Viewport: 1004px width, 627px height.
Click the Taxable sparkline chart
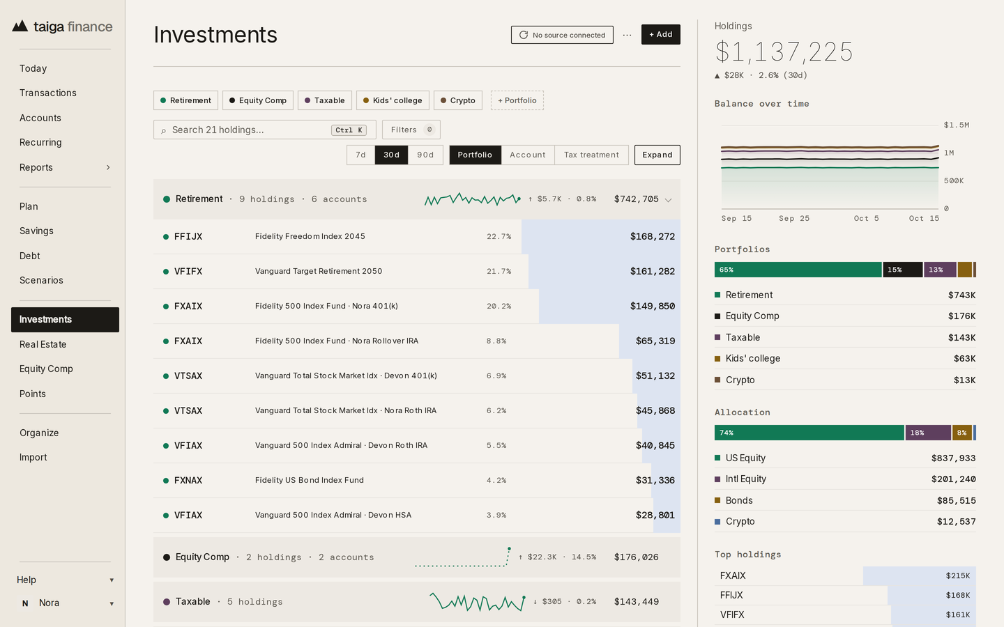click(478, 602)
